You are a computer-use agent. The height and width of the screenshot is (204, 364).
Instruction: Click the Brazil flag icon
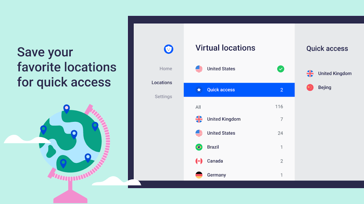click(x=199, y=147)
